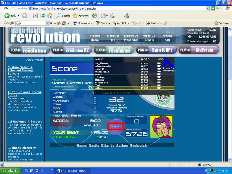Click the IE Home toolbar icon

tap(50, 16)
